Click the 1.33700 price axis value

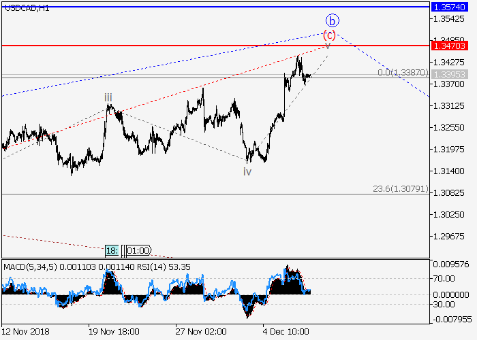(x=448, y=84)
